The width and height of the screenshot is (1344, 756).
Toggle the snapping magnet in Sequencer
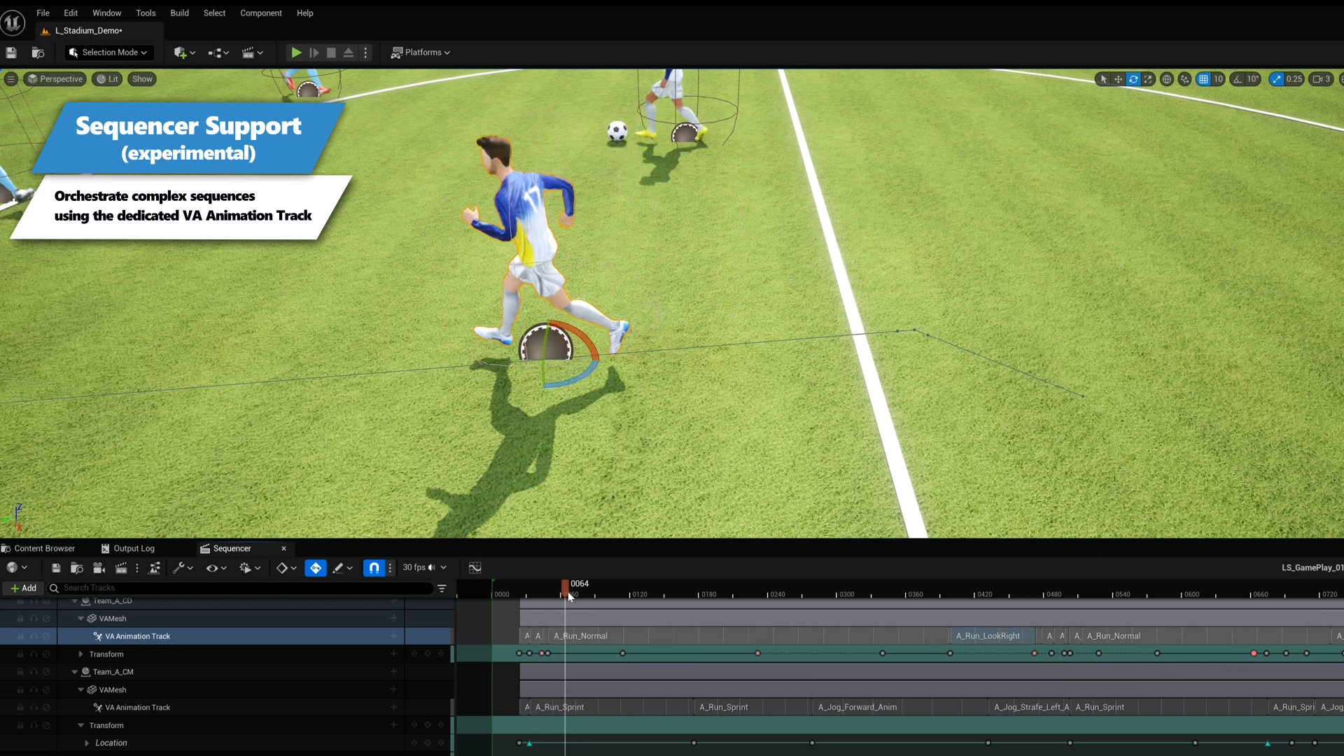tap(374, 568)
